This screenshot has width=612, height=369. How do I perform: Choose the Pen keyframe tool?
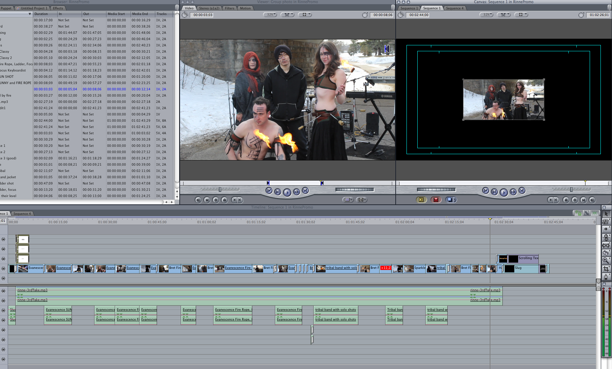pyautogui.click(x=606, y=276)
